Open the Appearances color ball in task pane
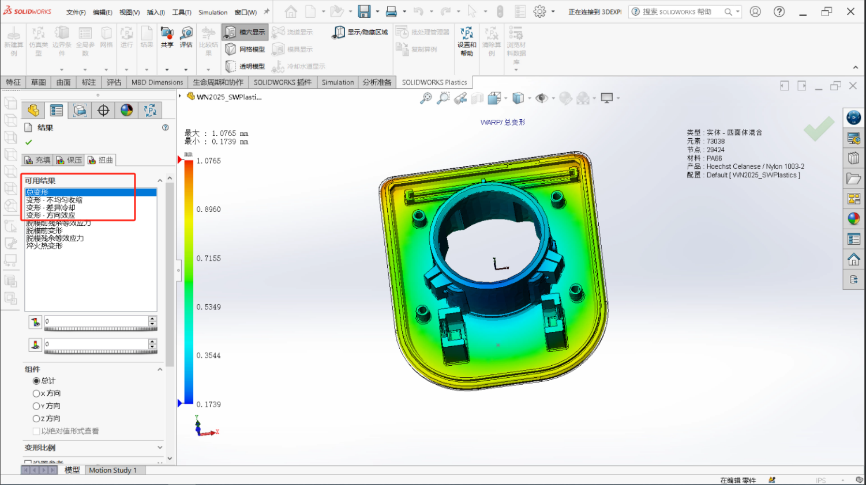866x485 pixels. 854,218
